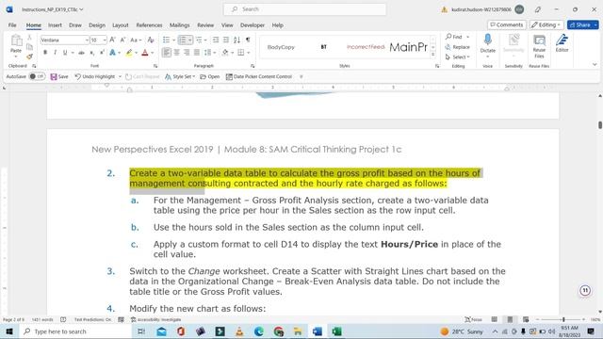The width and height of the screenshot is (603, 339).
Task: Open the Editing mode button
Action: 546,24
